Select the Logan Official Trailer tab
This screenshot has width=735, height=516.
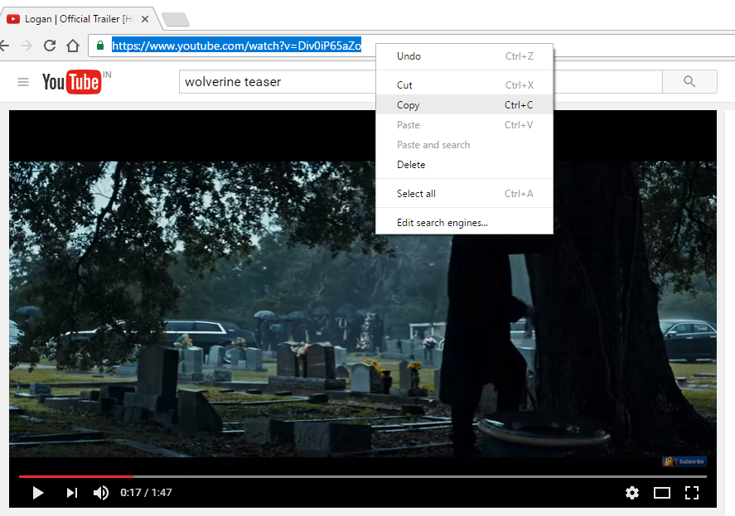(79, 19)
